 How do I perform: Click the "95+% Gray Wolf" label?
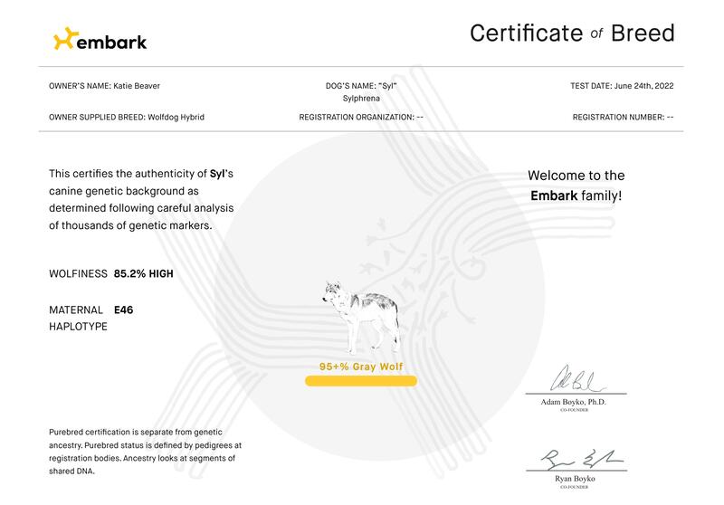pos(361,367)
